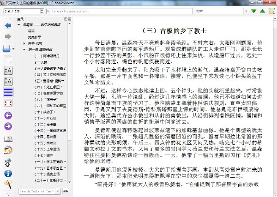Click the page number spinner down arrow
Image resolution: width=277 pixels, height=197 pixels.
[x=42, y=12]
